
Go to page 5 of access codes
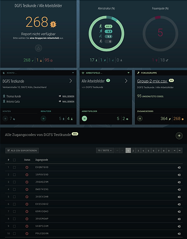148,150
